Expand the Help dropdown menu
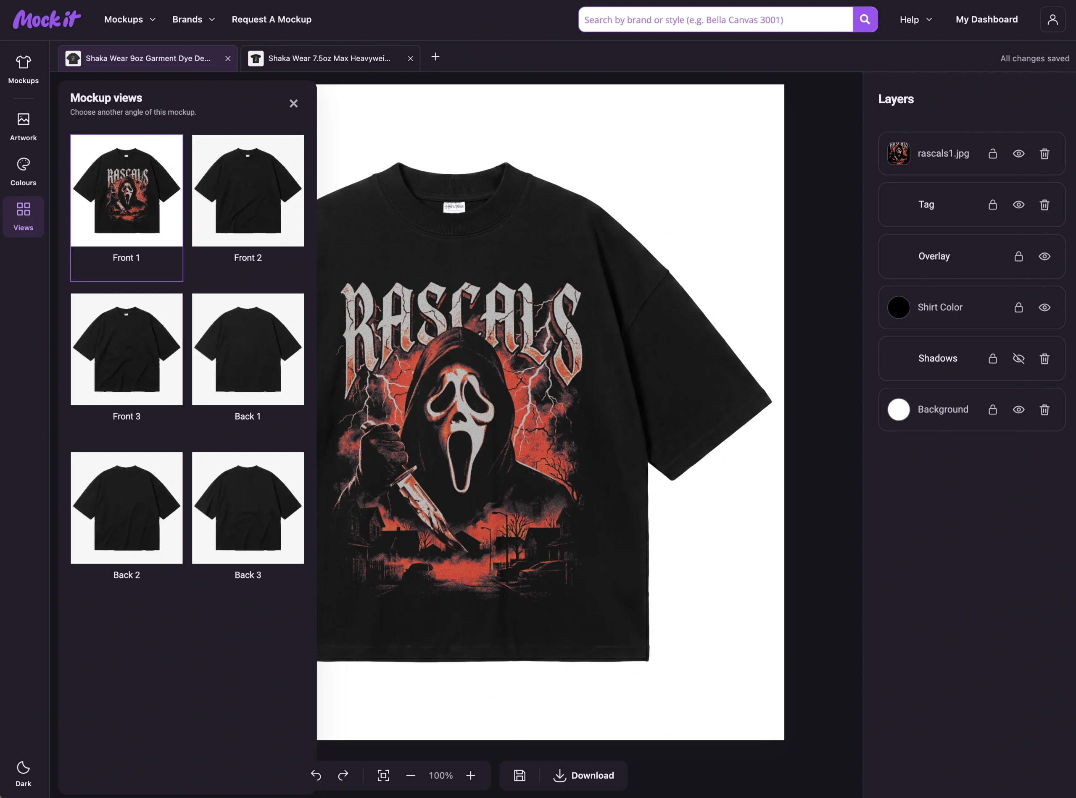 [x=915, y=19]
